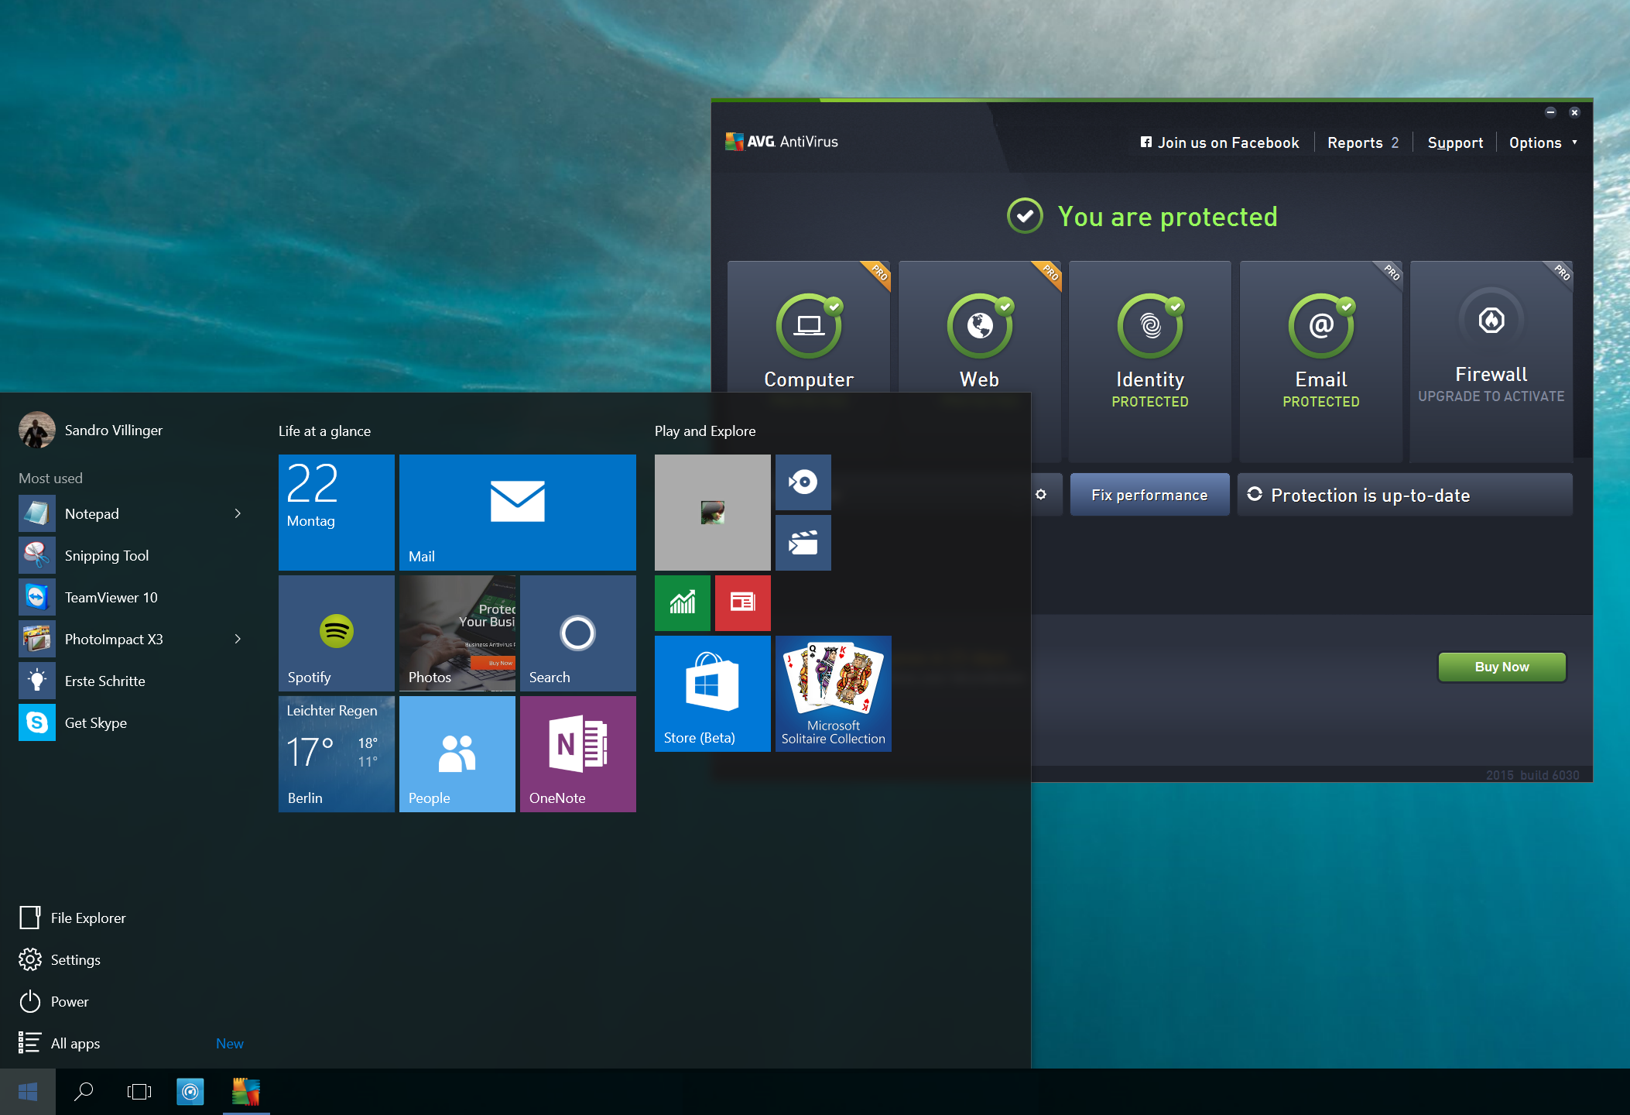
Task: Click the green Buy Now button
Action: point(1502,667)
